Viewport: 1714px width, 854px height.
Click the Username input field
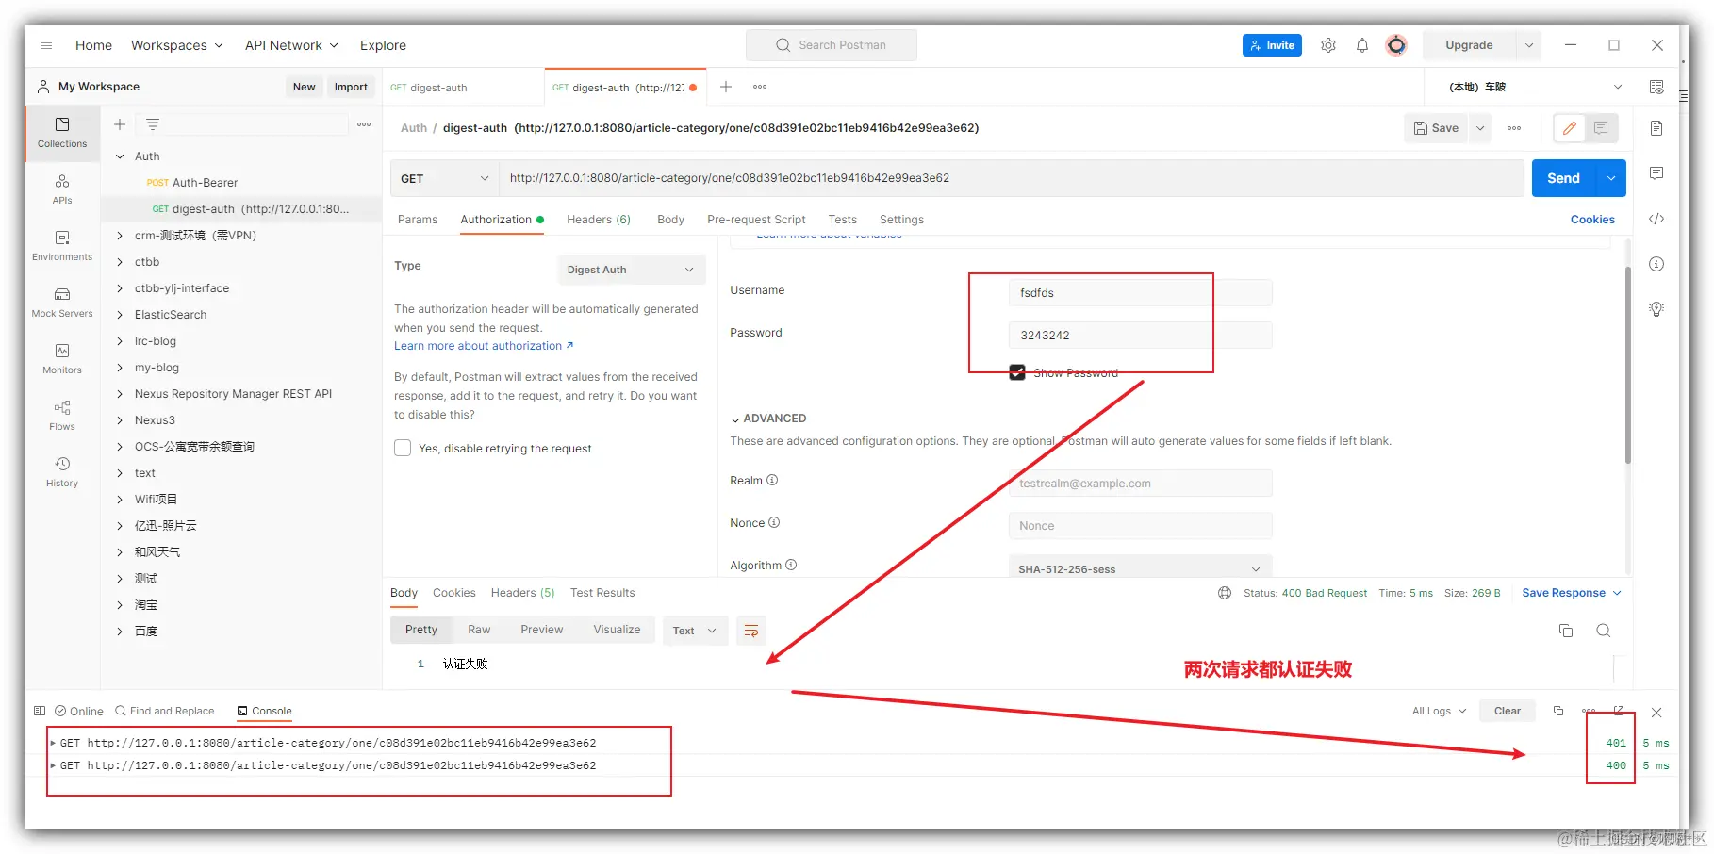(1140, 293)
